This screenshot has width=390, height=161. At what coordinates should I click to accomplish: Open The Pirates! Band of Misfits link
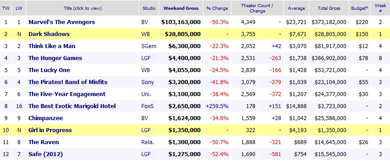click(68, 82)
